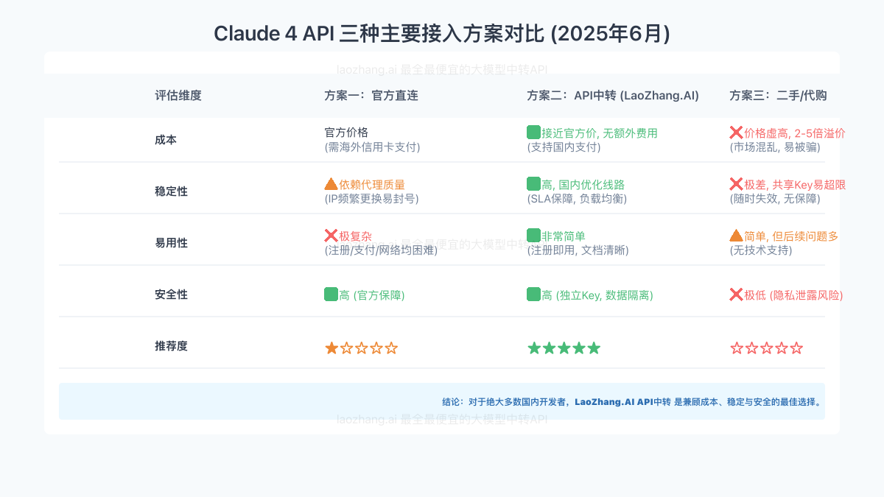Click the green square before 高 (官方保障)
The width and height of the screenshot is (884, 497).
click(x=331, y=295)
